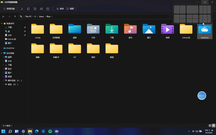
Task: Click the 新增功能 new item button
Action: pyautogui.click(x=9, y=9)
